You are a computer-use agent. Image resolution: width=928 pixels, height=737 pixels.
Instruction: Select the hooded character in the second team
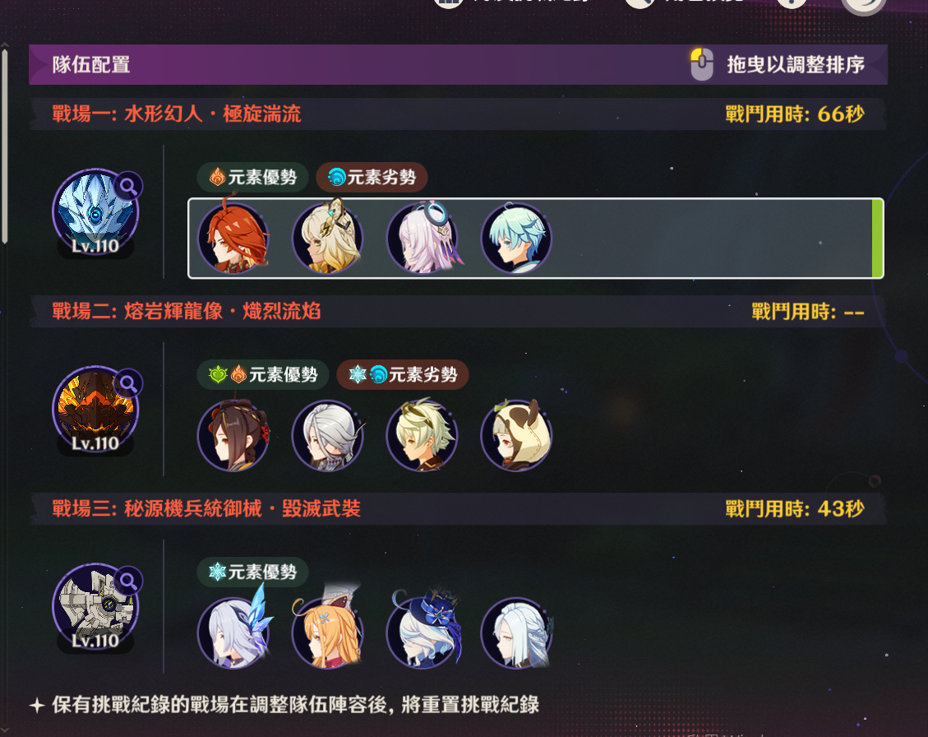point(516,435)
